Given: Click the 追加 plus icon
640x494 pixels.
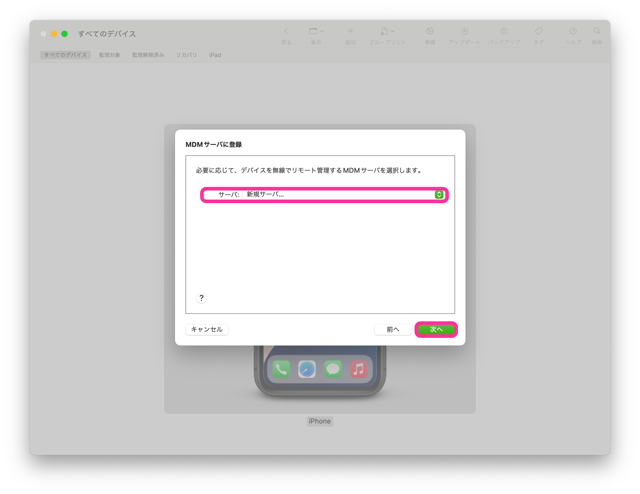Looking at the screenshot, I should (x=350, y=31).
